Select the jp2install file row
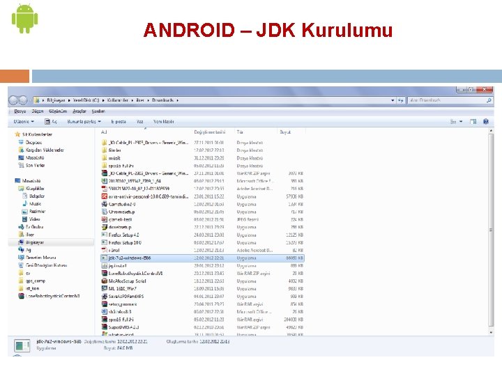 pyautogui.click(x=202, y=266)
